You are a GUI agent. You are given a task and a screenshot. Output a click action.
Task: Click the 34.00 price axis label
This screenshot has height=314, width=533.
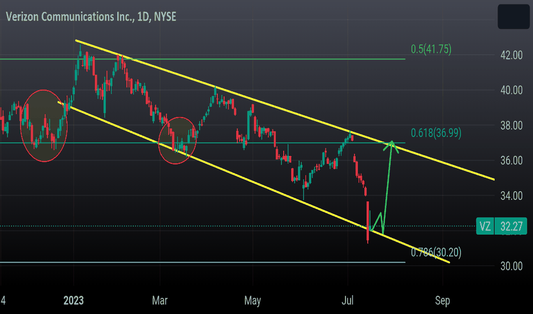click(511, 196)
